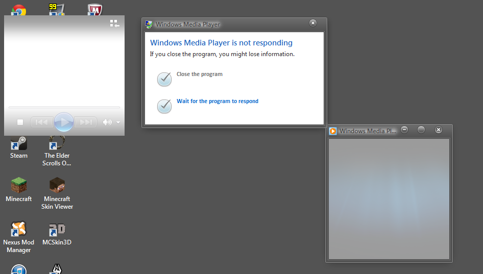This screenshot has width=483, height=274.
Task: Select the MCSkin3D desktop shortcut
Action: (57, 234)
